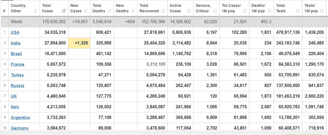The height and width of the screenshot is (135, 328).
Task: Select Russia total cases 5,053,748
Action: pyautogui.click(x=56, y=85)
